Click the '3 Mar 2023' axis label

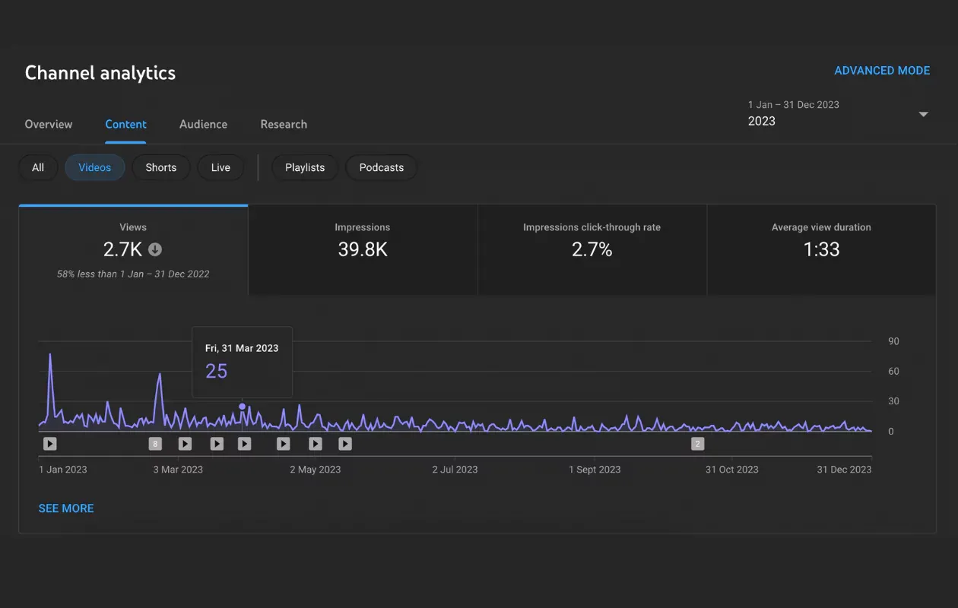[178, 470]
